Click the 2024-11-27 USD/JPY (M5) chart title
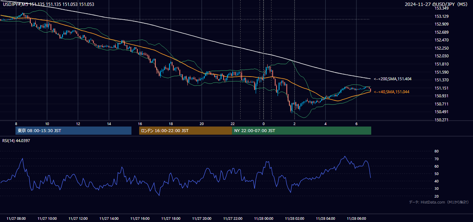 pyautogui.click(x=437, y=4)
